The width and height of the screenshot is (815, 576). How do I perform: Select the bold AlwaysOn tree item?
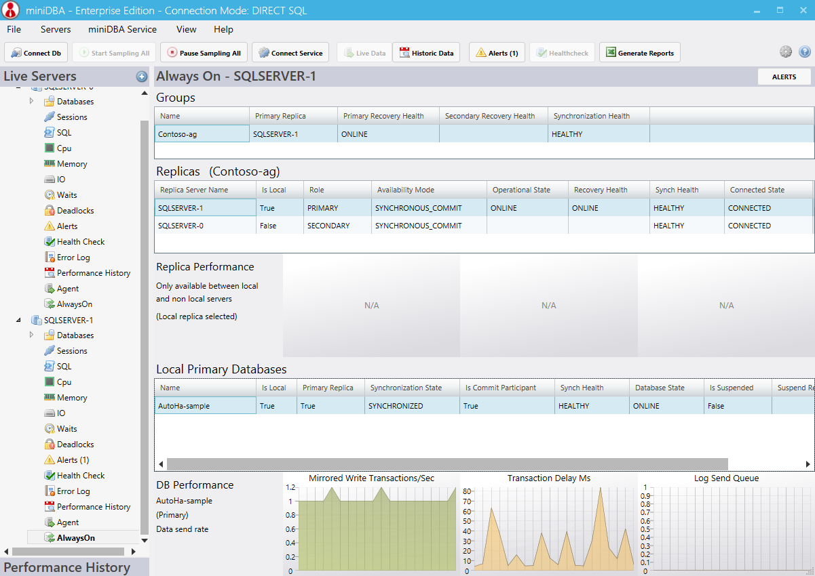tap(69, 538)
